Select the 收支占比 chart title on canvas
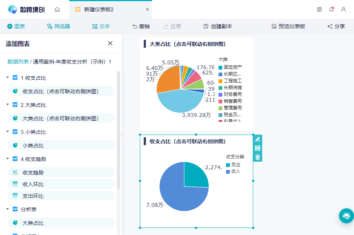The image size is (354, 235). (x=188, y=141)
